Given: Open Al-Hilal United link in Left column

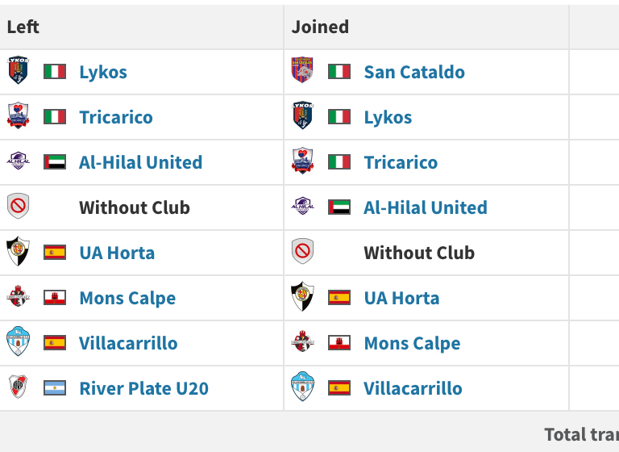Looking at the screenshot, I should (x=140, y=162).
